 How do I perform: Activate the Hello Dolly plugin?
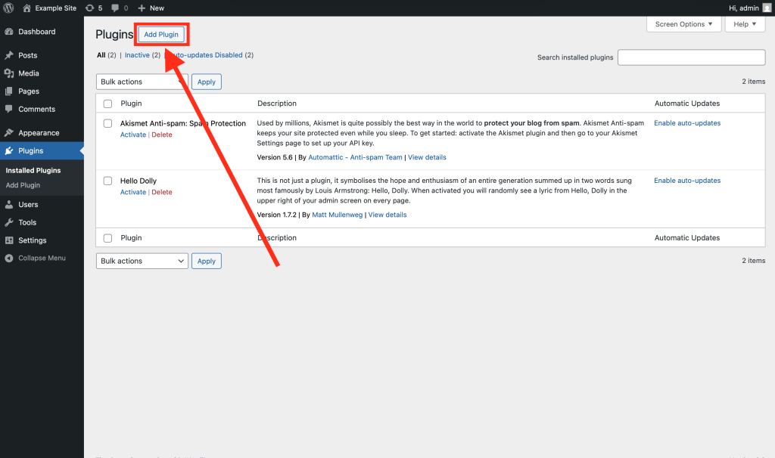coord(132,192)
